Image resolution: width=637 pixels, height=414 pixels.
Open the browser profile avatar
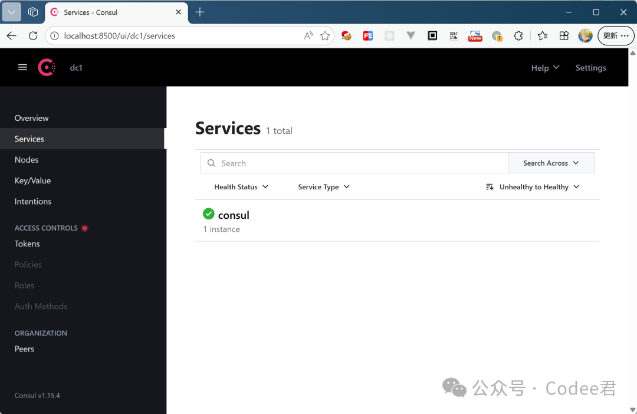click(x=585, y=36)
